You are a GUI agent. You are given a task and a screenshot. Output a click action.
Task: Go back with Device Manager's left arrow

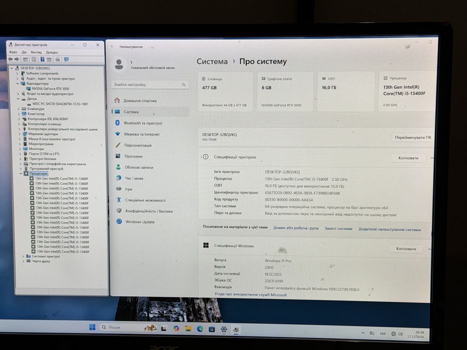click(x=11, y=59)
